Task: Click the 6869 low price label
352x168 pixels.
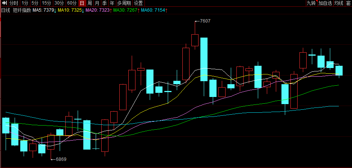Action: pos(61,159)
